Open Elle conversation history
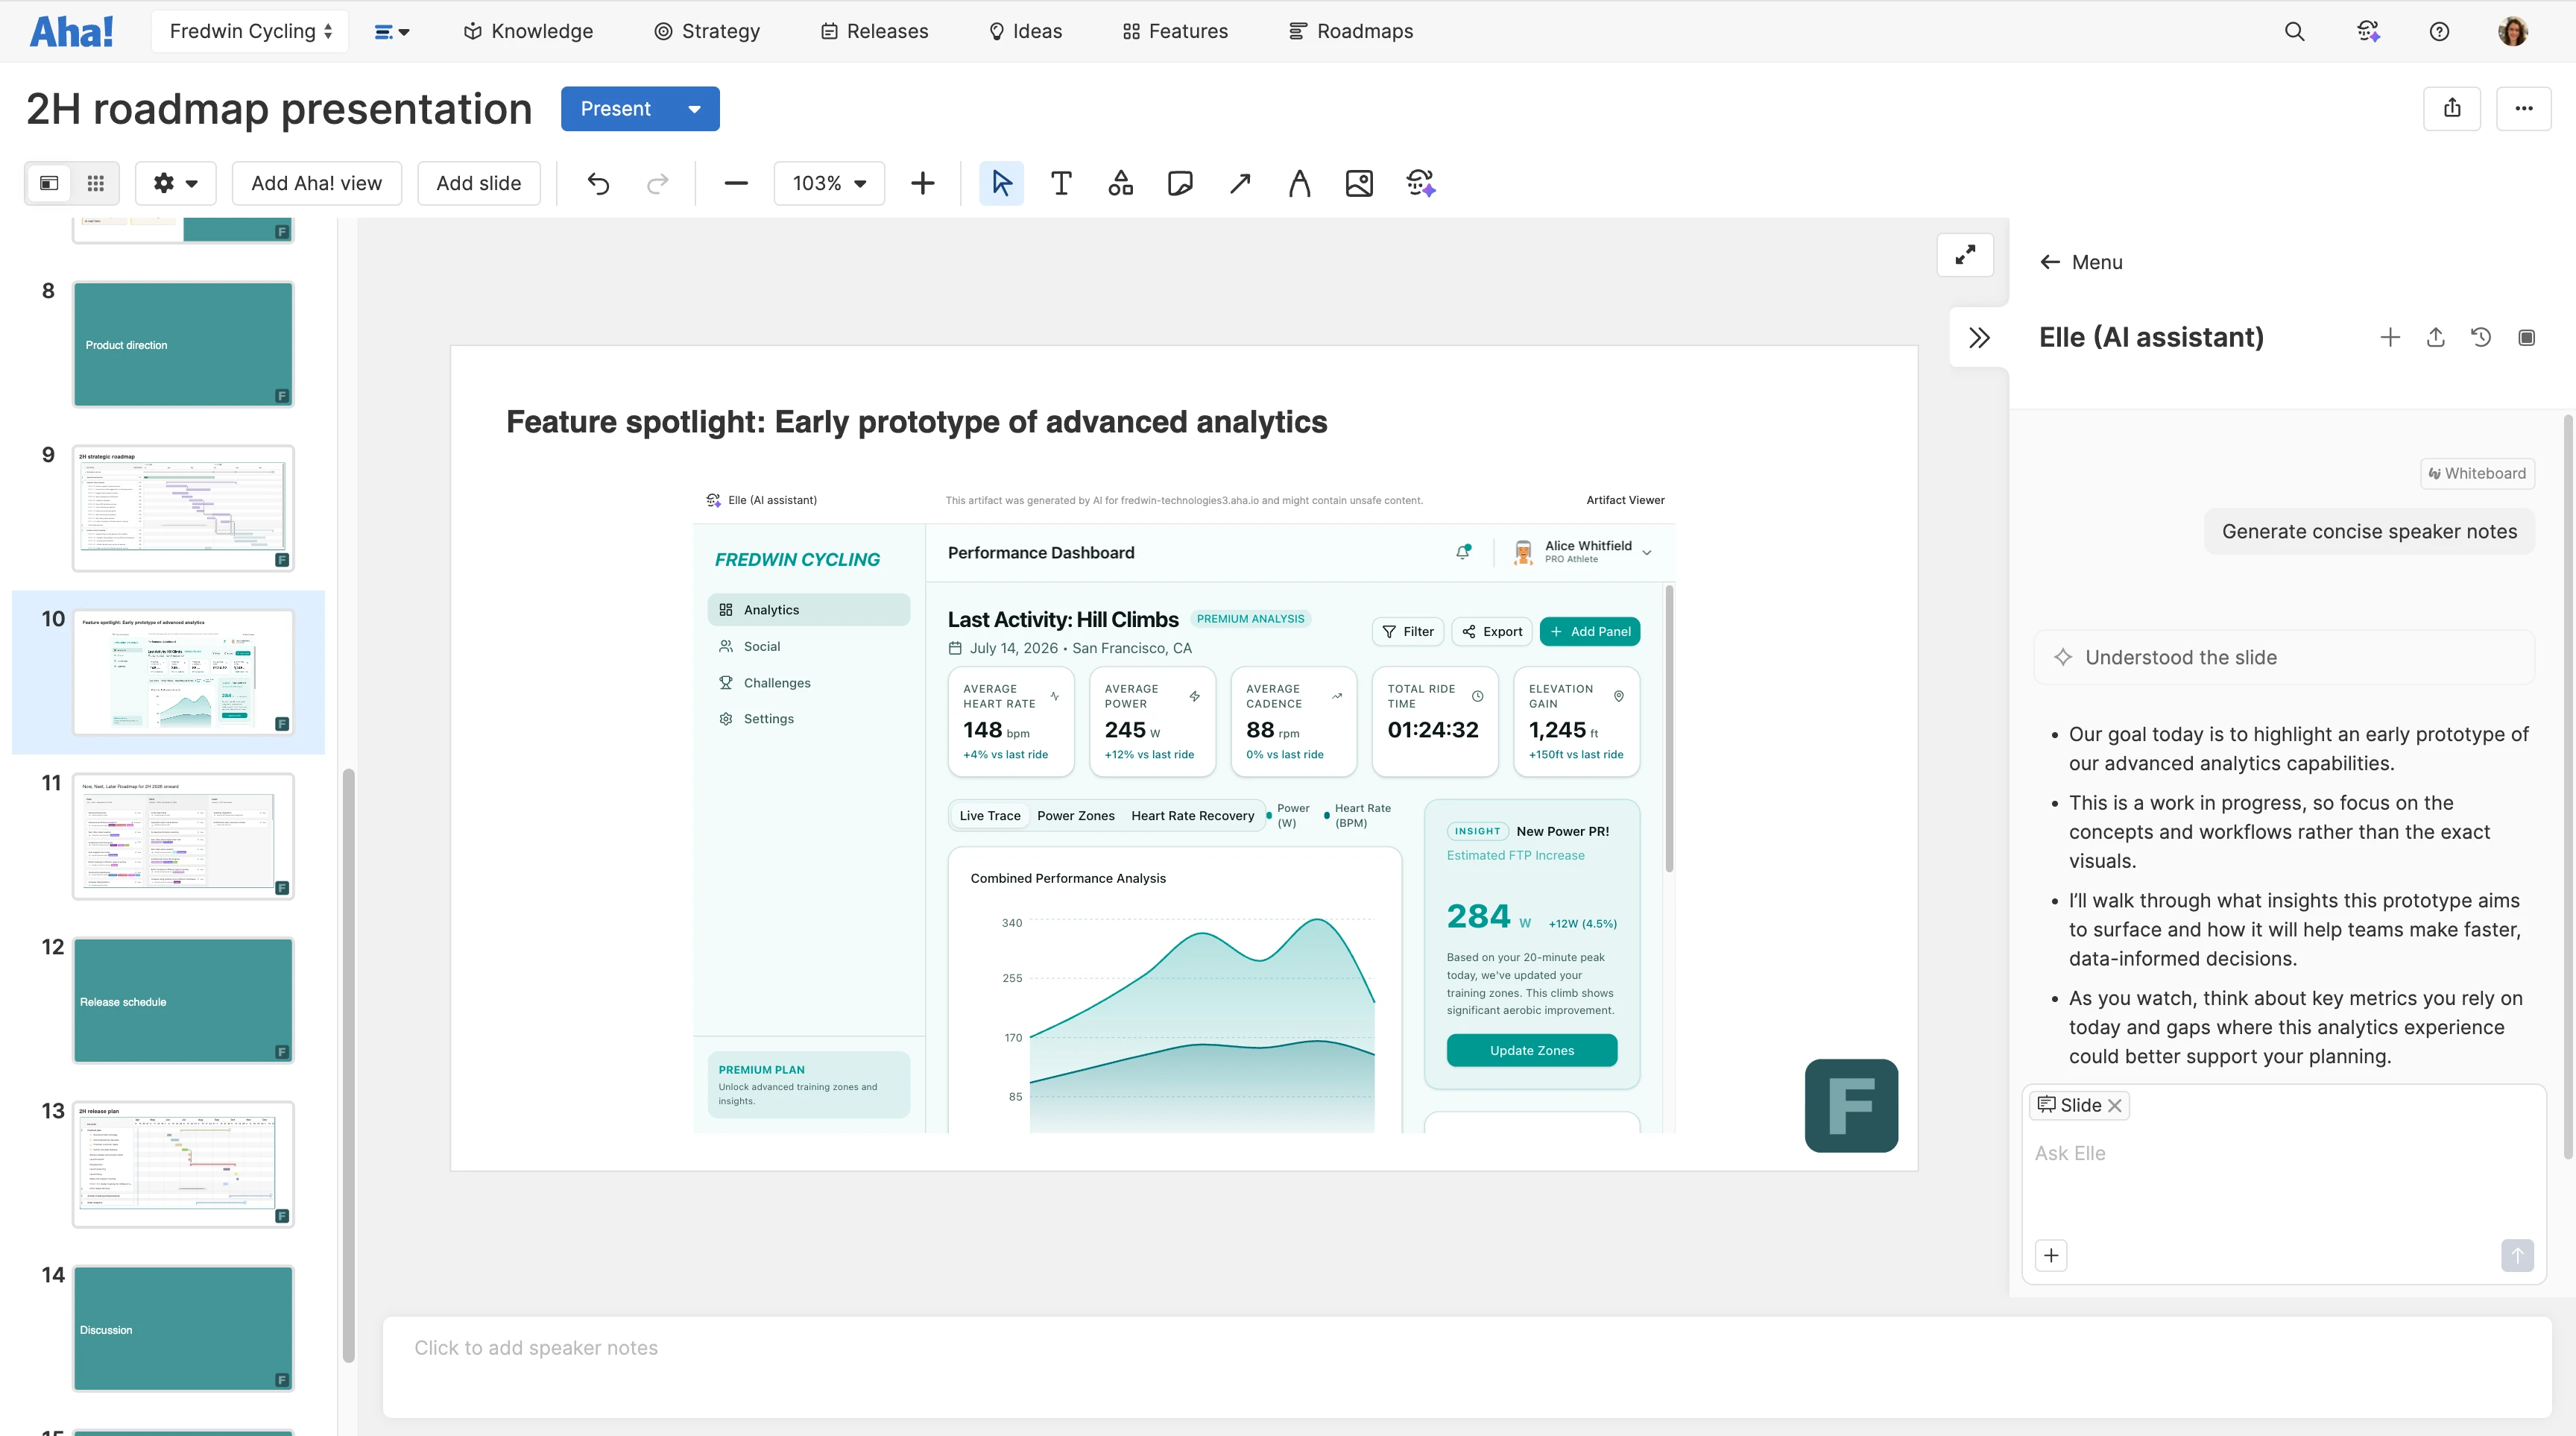This screenshot has width=2576, height=1436. point(2481,337)
